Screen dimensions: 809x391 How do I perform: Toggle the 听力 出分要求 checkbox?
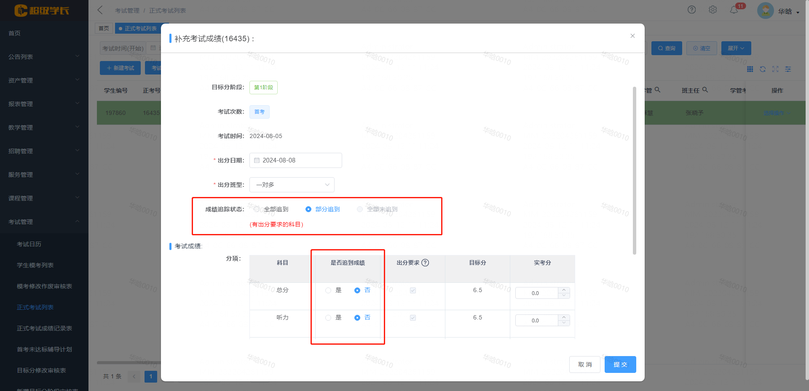coord(413,318)
